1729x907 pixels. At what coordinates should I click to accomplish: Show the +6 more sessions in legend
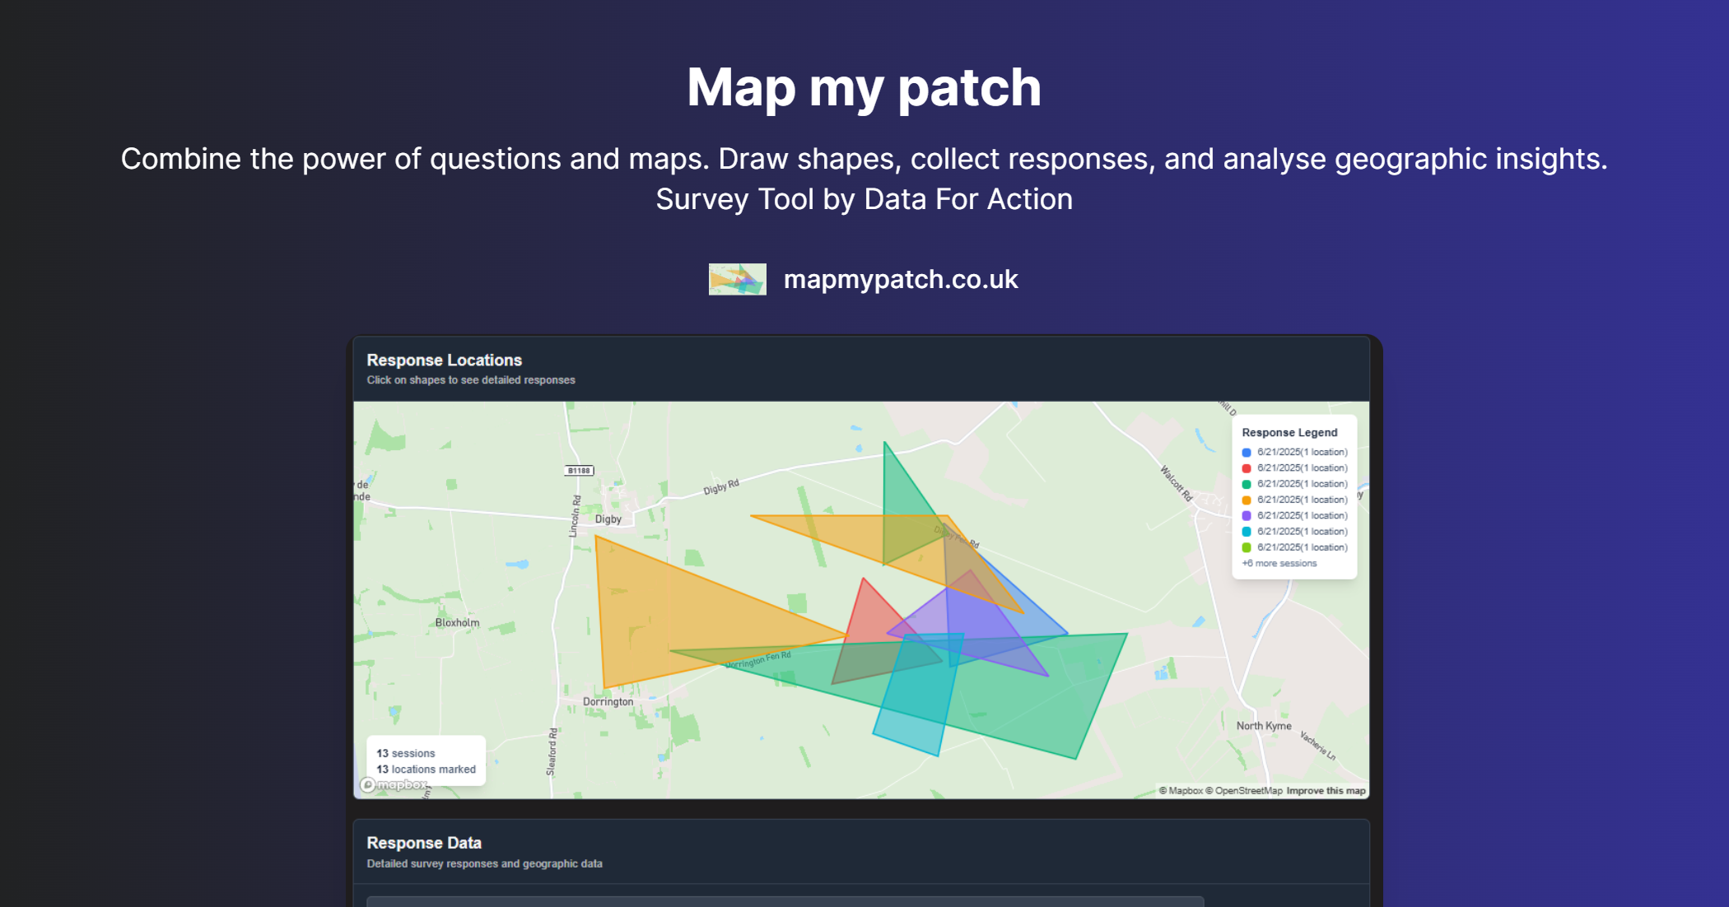(x=1279, y=564)
